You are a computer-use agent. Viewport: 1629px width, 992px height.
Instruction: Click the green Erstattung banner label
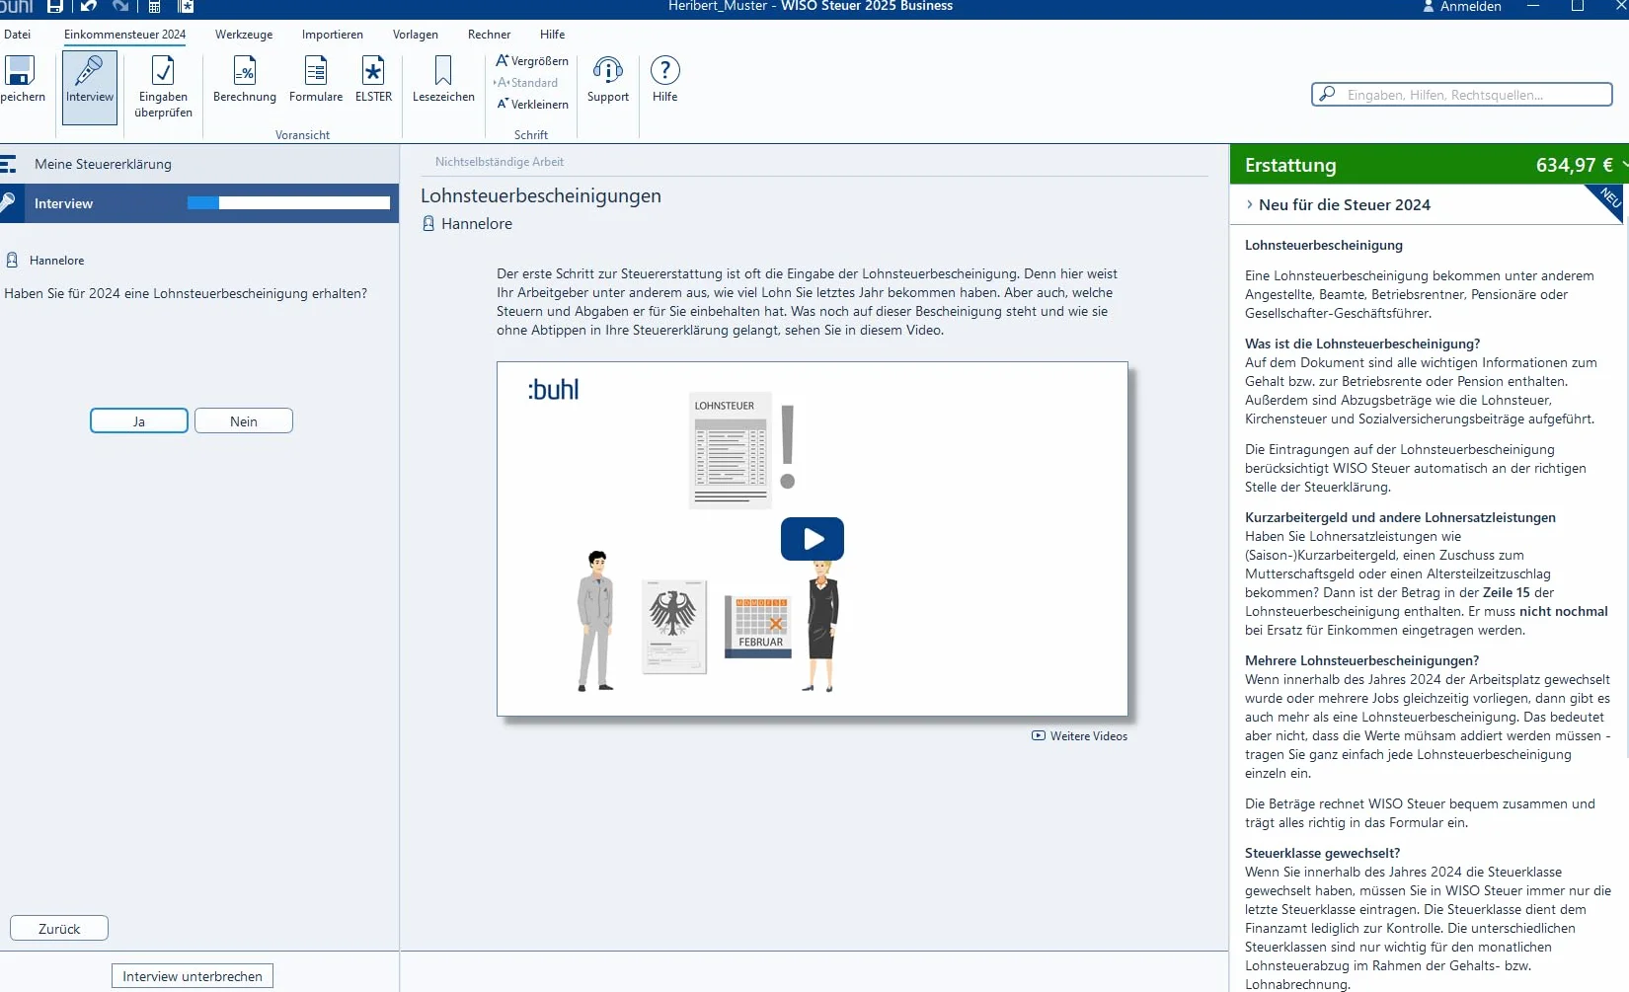[x=1290, y=165]
